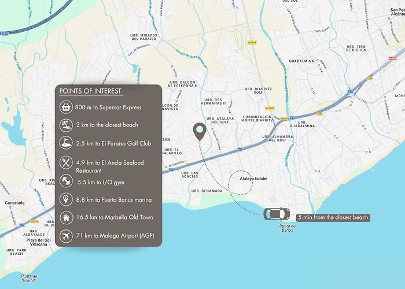The height and width of the screenshot is (289, 405).
Task: Click the airplane icon for Malaga Airport
Action: tap(66, 236)
